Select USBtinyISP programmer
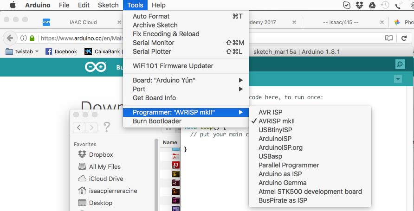This screenshot has height=211, width=414. pos(310,130)
